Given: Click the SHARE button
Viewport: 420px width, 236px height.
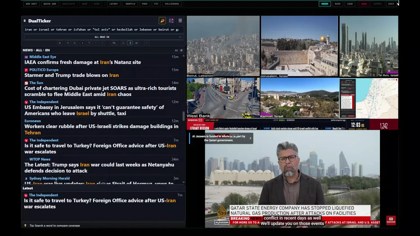Looking at the screenshot, I should (x=325, y=4).
